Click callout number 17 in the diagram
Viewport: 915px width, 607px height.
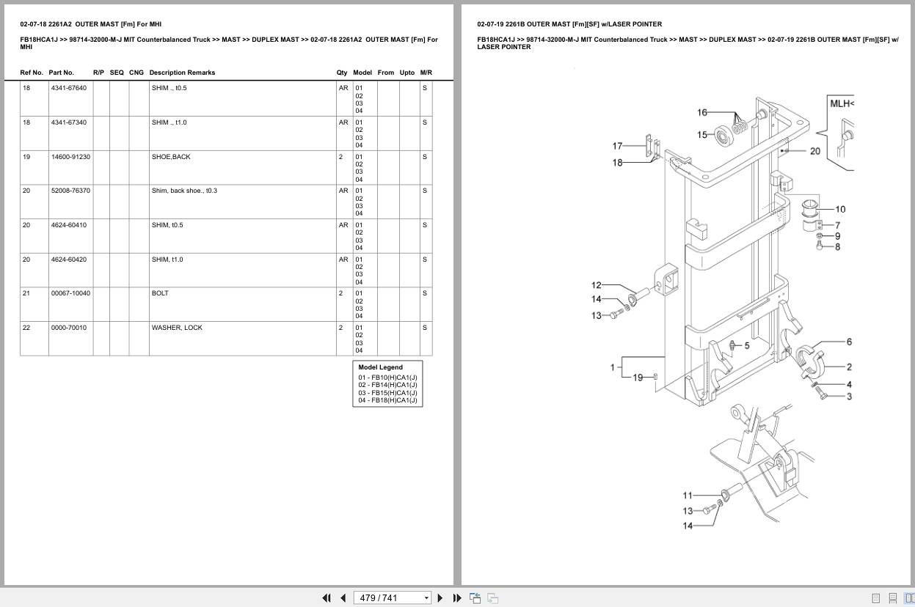(x=617, y=146)
